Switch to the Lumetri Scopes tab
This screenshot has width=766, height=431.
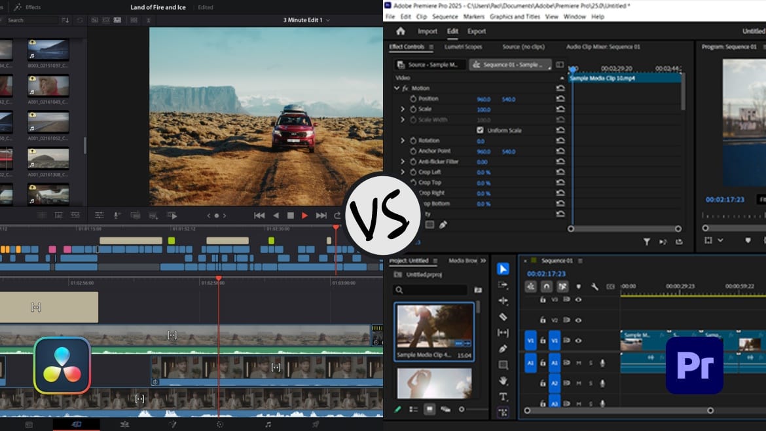pos(463,47)
